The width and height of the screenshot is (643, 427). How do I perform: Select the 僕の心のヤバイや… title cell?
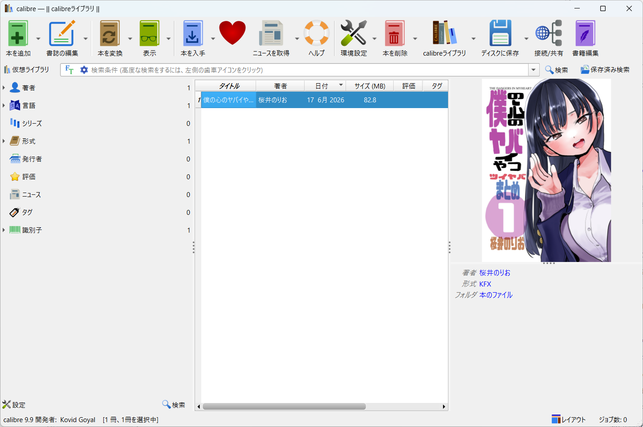pos(228,100)
